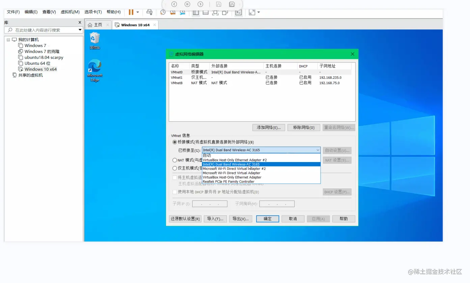Switch to Unity mode toolbar icon
Viewport: 470px width, 283px height.
point(225,12)
